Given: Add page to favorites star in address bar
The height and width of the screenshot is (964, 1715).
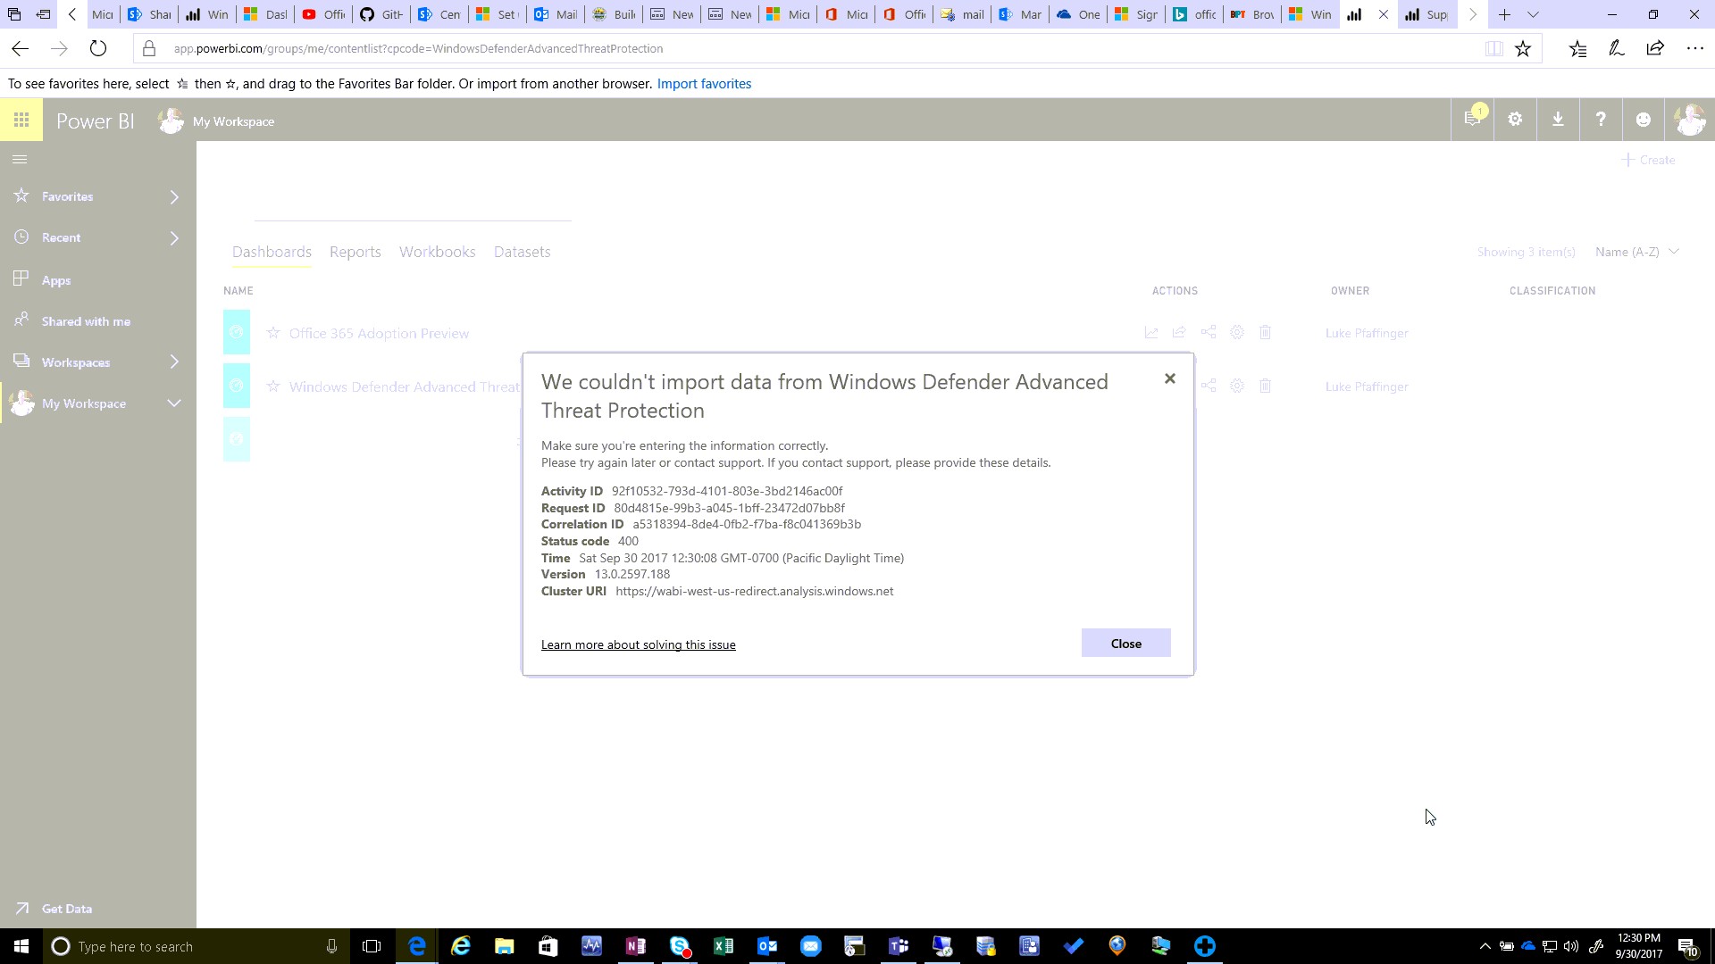Looking at the screenshot, I should (x=1523, y=48).
